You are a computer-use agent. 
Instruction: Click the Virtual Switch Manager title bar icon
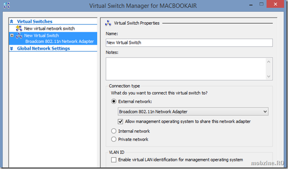coord(7,5)
